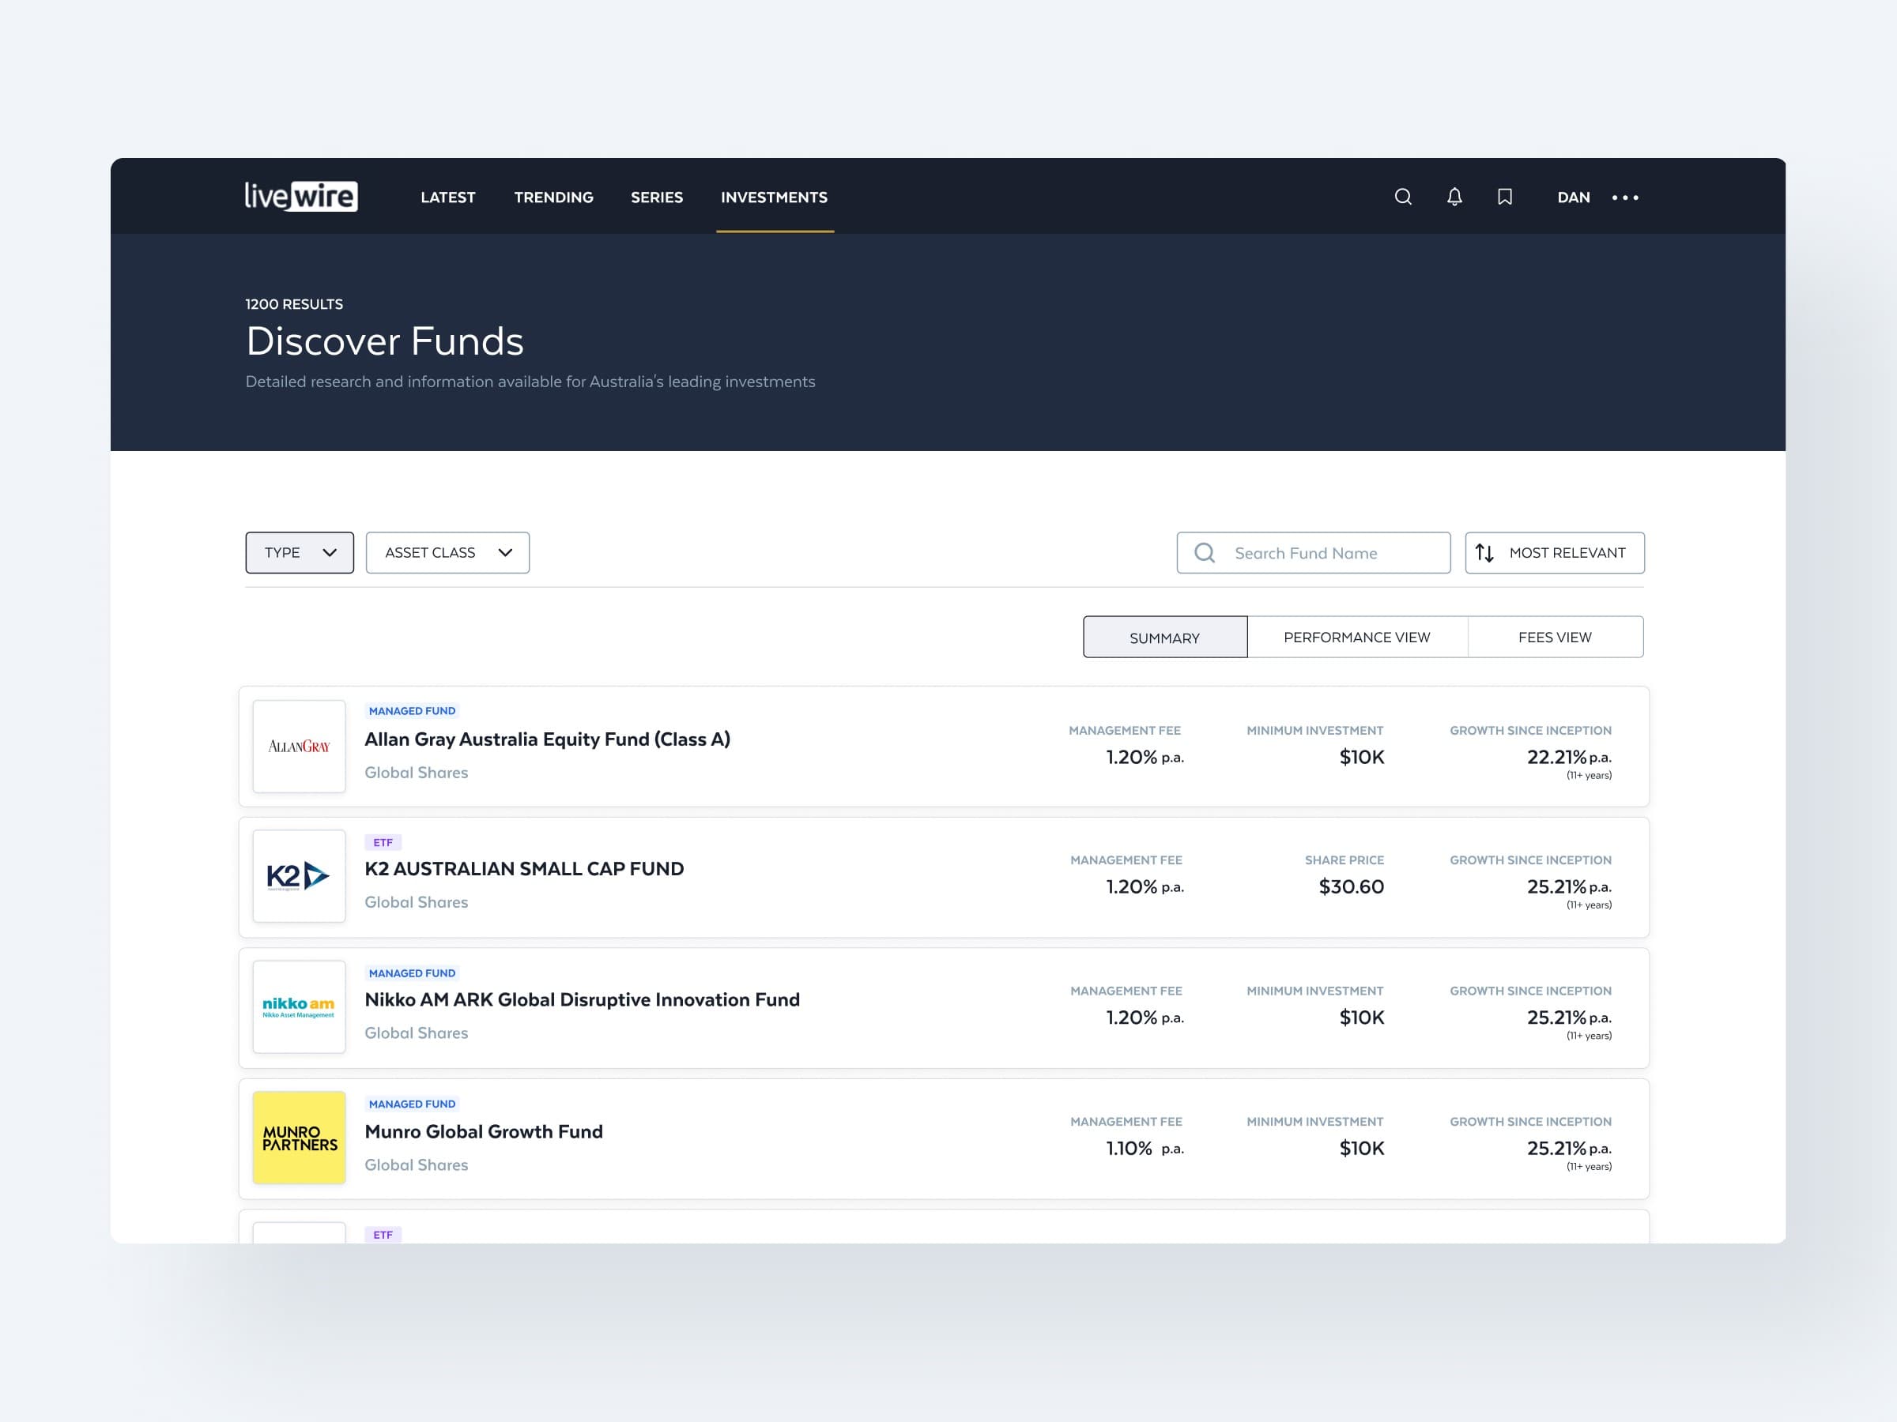1897x1422 pixels.
Task: Open Nikko AM ARK Global Disruptive Innovation Fund
Action: [x=583, y=999]
